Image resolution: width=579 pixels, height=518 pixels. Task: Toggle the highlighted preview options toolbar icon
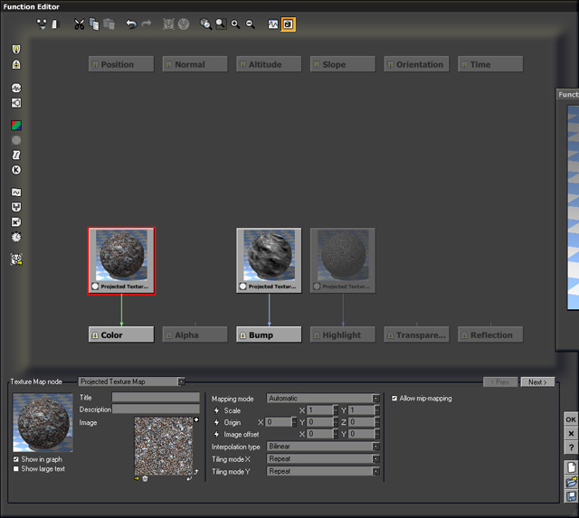click(x=288, y=24)
